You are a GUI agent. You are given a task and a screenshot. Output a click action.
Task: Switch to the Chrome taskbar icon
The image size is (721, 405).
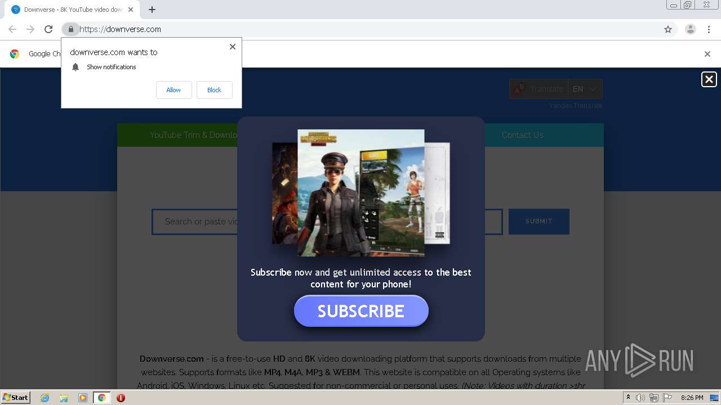click(101, 398)
